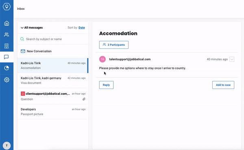Open the Companies building icon
This screenshot has width=244, height=150.
(x=7, y=46)
